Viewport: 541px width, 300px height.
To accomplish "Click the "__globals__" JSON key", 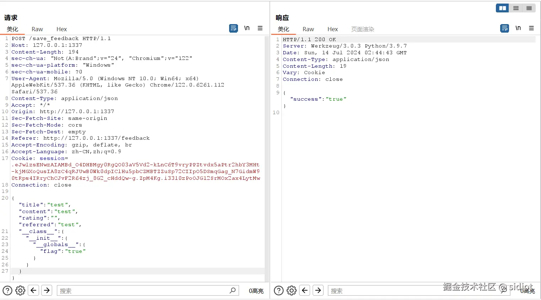I will [56, 244].
